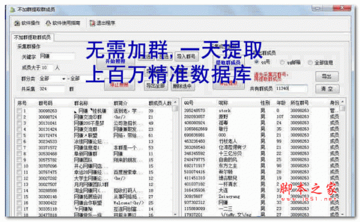The width and height of the screenshot is (360, 222).
Task: Click the 群简介 column header
Action: [121, 103]
